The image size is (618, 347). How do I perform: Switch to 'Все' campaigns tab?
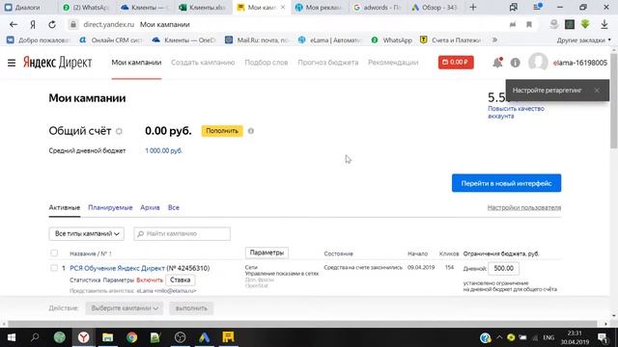coord(174,208)
